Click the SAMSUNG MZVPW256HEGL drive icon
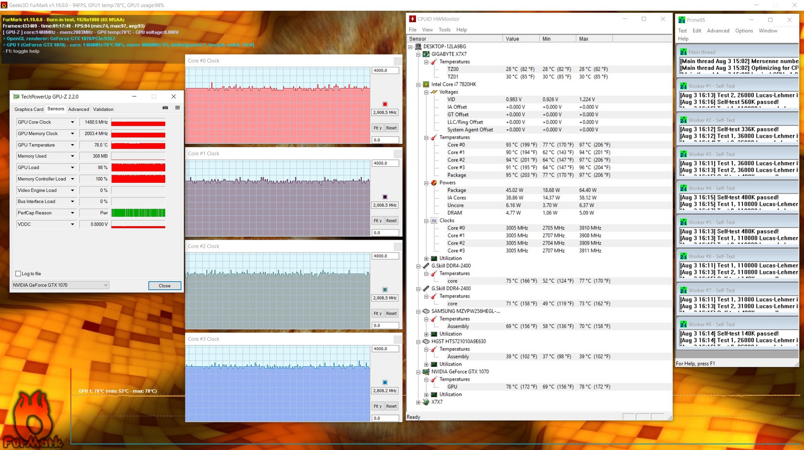Viewport: 804px width, 450px height. [x=426, y=311]
